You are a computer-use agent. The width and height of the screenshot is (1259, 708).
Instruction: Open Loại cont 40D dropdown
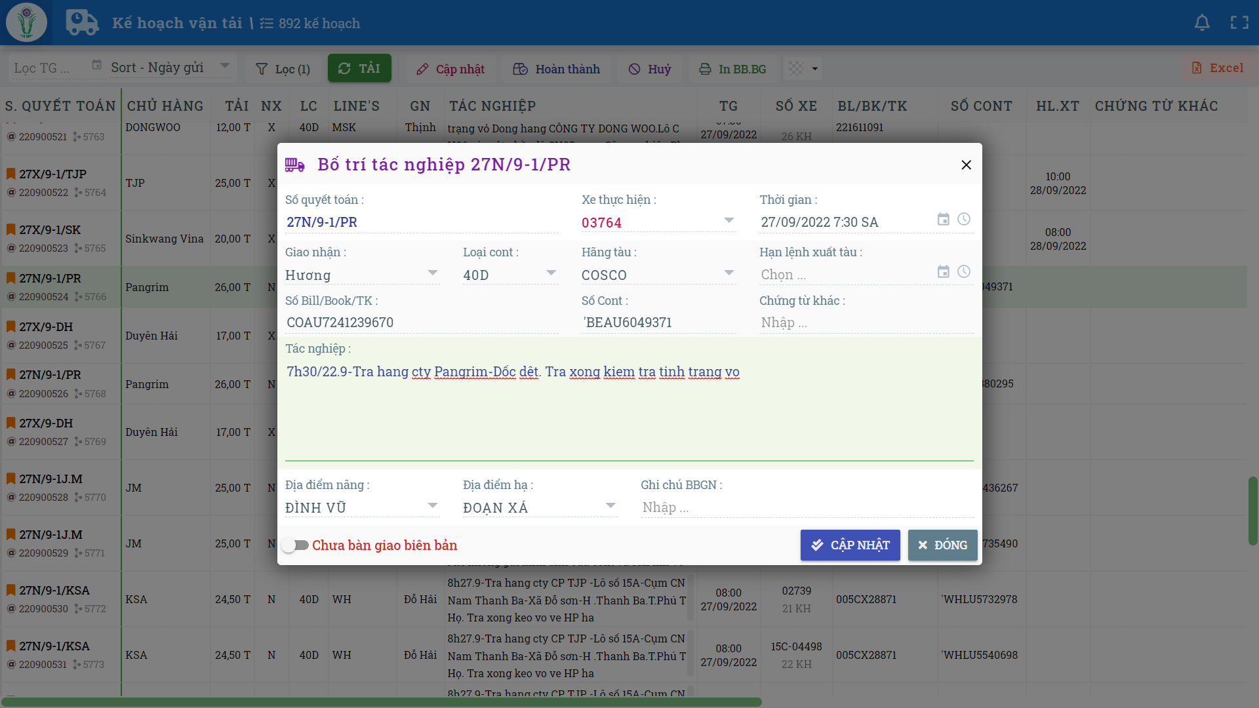click(x=551, y=273)
